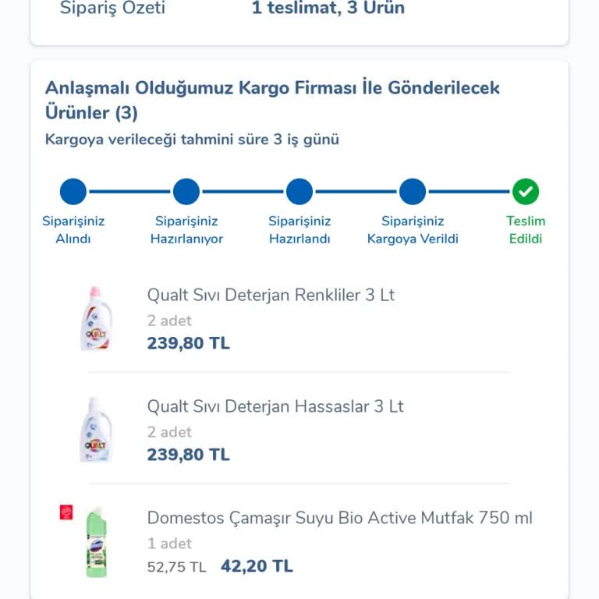Open Qualt Sıvı Deterjan Hassaslar 3 Lt
Screen dimensions: 599x599
click(x=275, y=406)
